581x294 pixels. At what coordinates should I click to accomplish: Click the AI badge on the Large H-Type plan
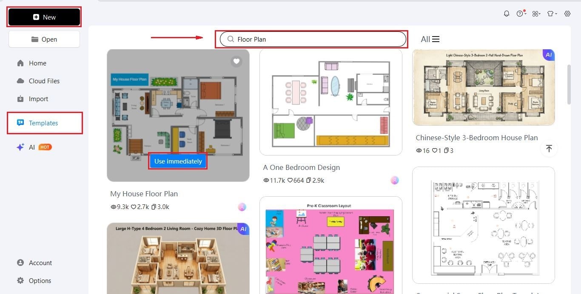pyautogui.click(x=243, y=229)
